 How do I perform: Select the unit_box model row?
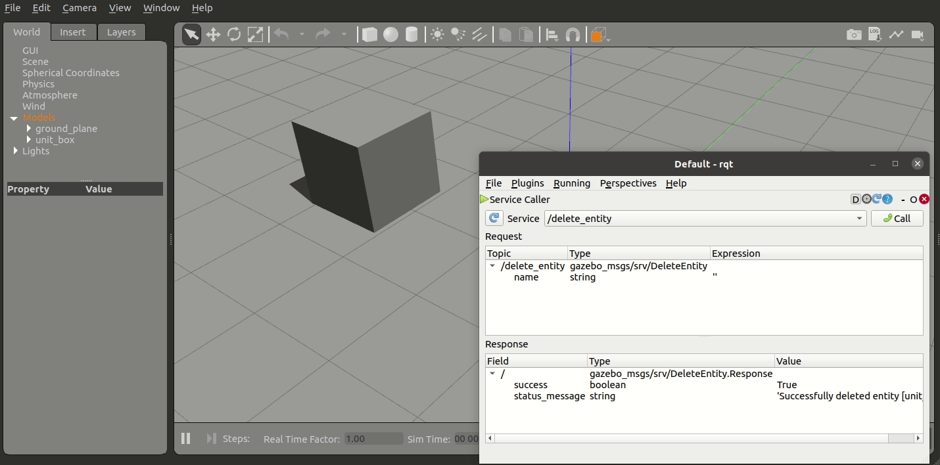click(x=55, y=140)
